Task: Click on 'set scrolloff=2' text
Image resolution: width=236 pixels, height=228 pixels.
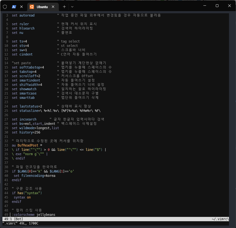Action: pos(26,76)
